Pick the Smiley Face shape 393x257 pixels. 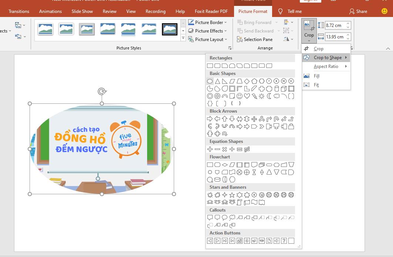pyautogui.click(x=239, y=96)
